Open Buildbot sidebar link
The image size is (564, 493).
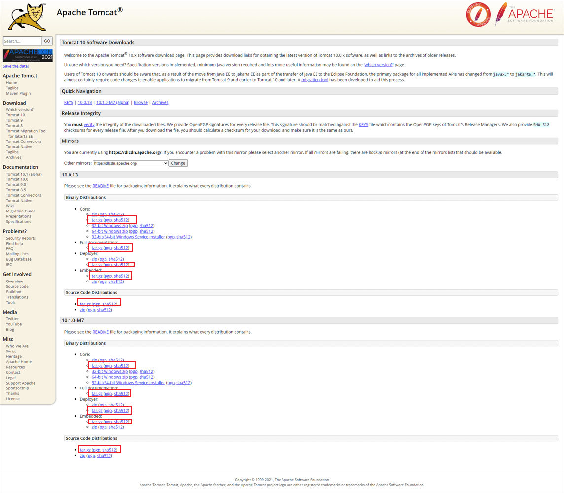[x=14, y=292]
